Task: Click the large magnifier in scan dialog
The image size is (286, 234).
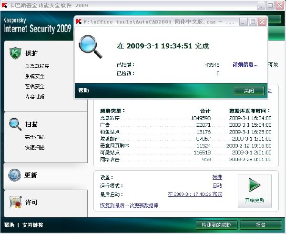Action: [90, 47]
